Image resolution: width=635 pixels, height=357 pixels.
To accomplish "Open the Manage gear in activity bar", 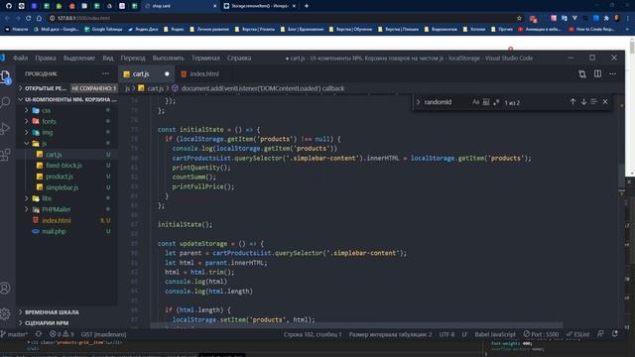I will pyautogui.click(x=6, y=313).
